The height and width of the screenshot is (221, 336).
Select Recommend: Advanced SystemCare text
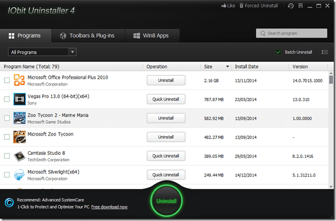coord(50,200)
